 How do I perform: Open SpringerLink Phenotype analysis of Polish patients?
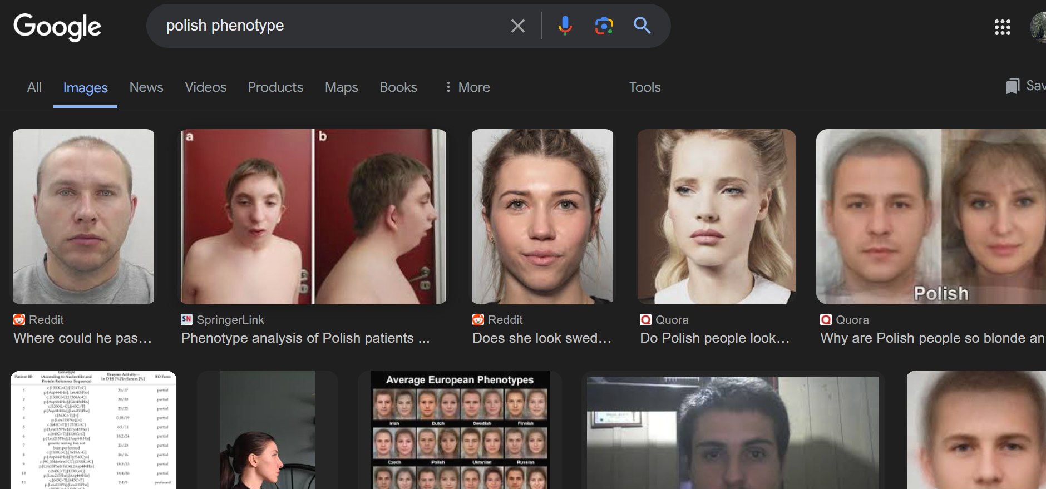[305, 338]
